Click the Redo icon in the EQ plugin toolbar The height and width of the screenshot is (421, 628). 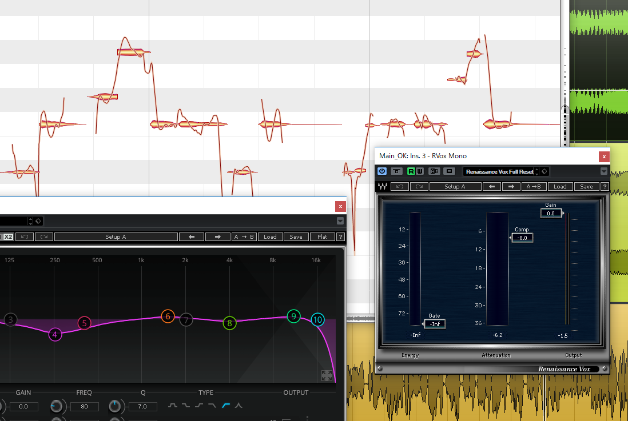[44, 237]
